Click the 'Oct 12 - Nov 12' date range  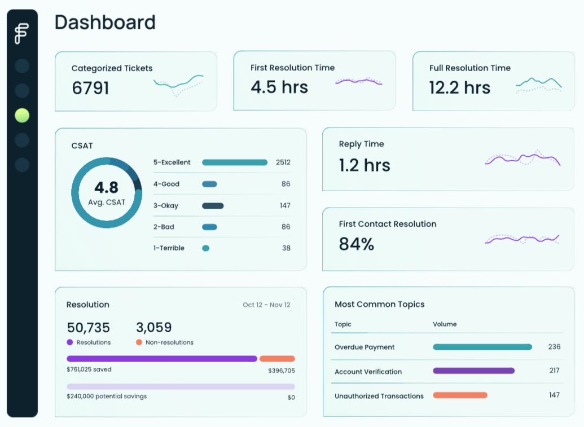(x=266, y=305)
